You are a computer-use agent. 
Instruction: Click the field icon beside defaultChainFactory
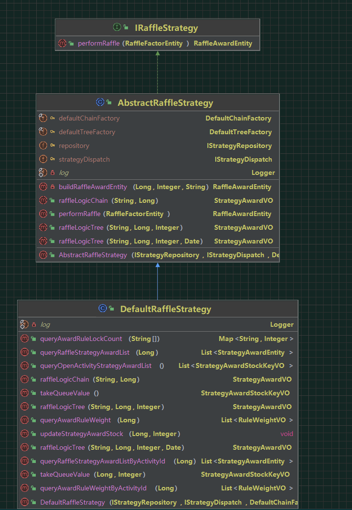click(43, 118)
